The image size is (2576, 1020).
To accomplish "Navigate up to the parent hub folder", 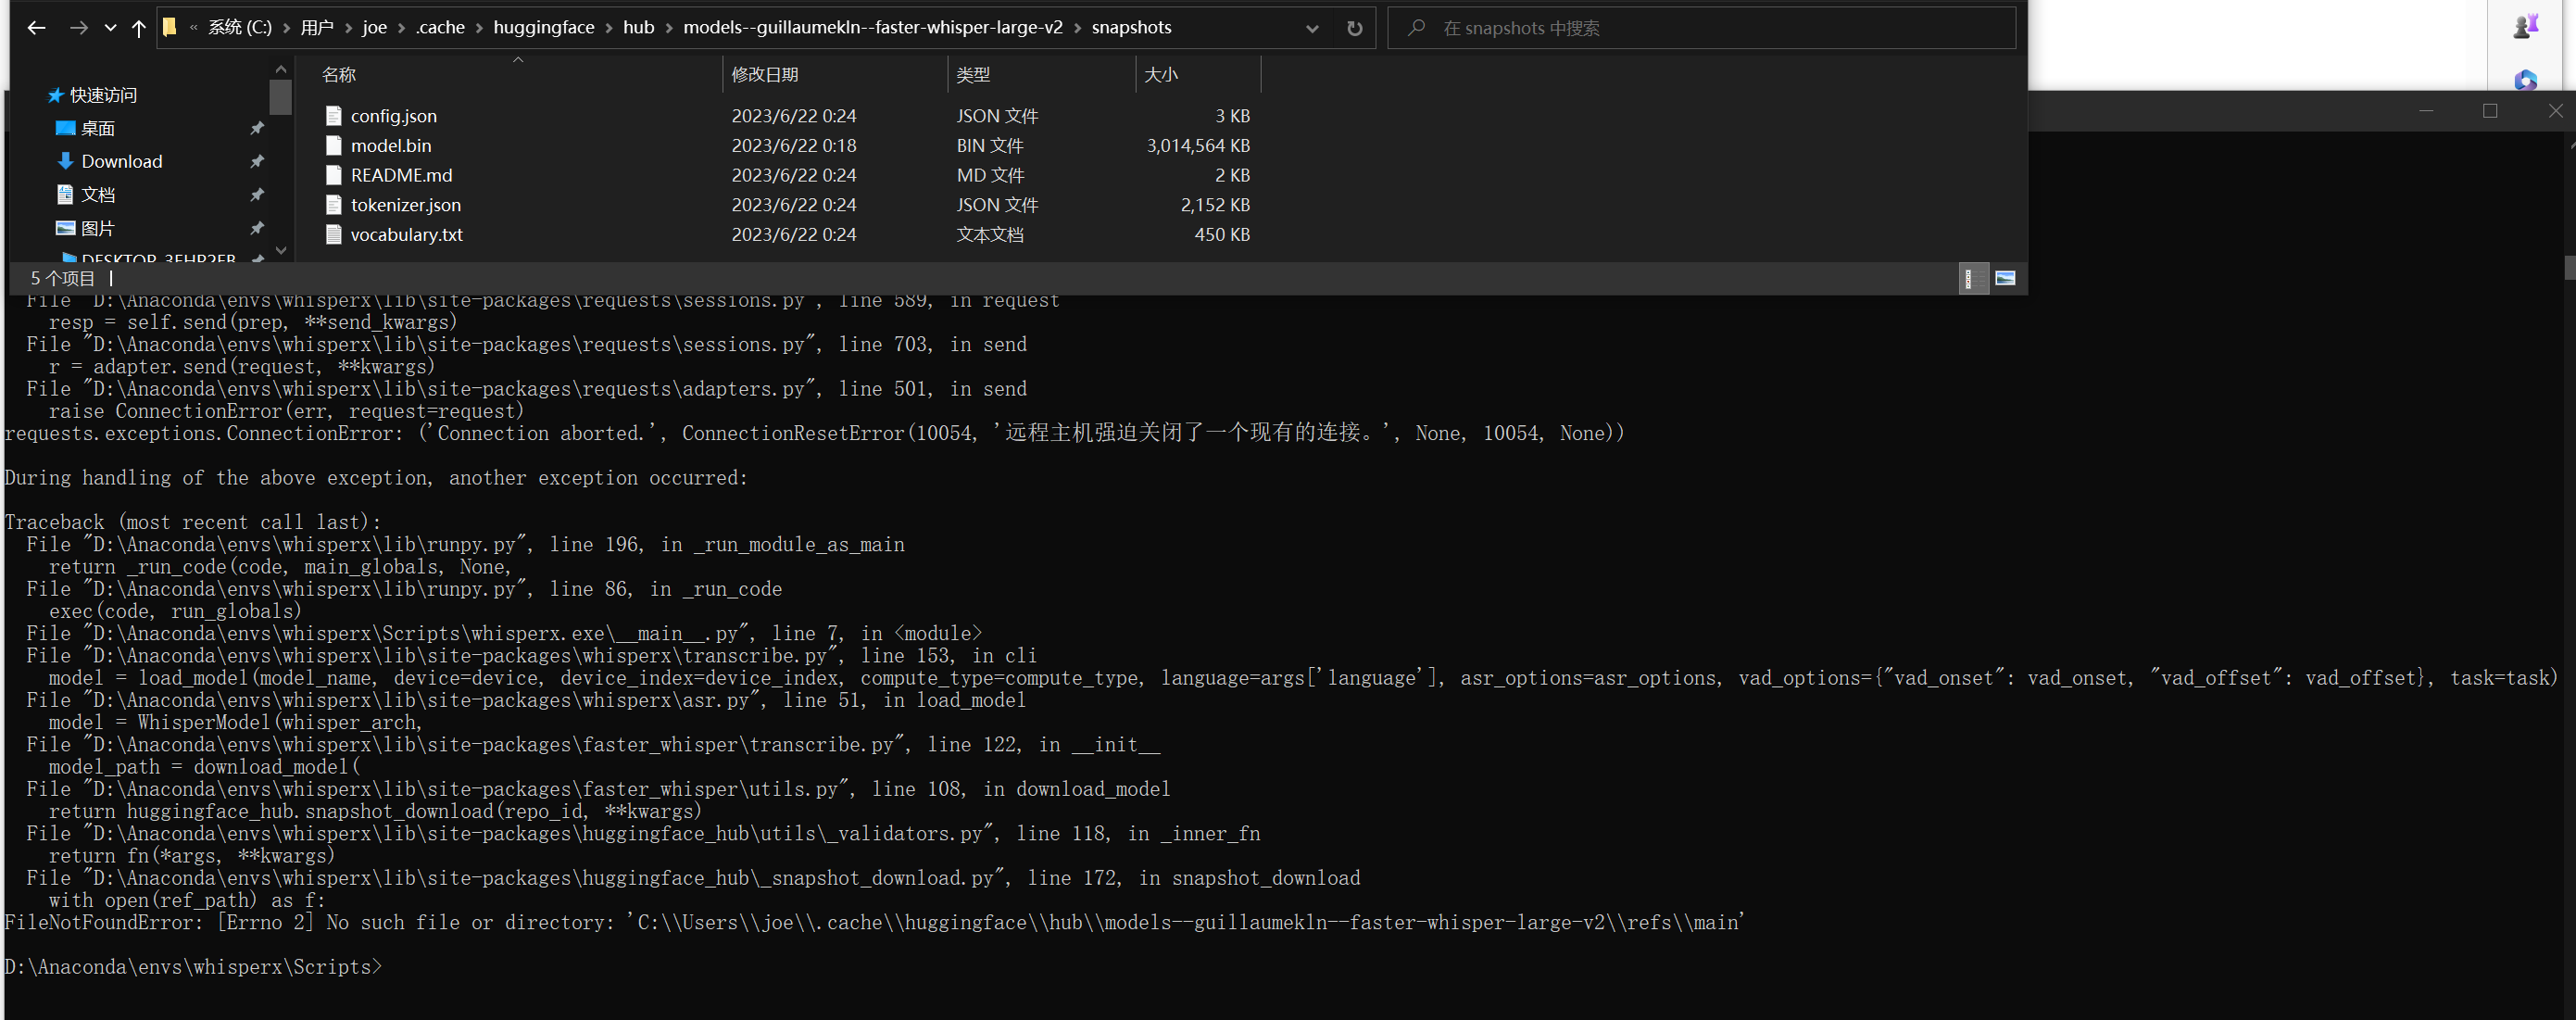I will (x=139, y=27).
